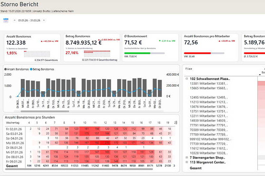Toggle Anzahl Bonstornos legend marker
The width and height of the screenshot is (265, 176).
coord(5,69)
